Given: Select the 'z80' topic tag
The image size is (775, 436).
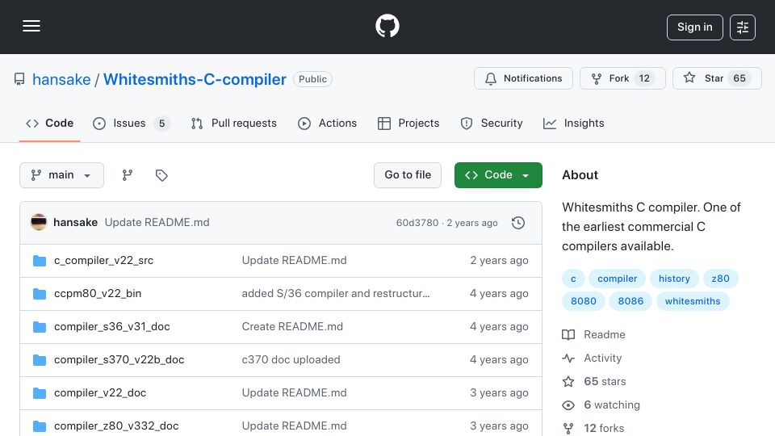Looking at the screenshot, I should (721, 279).
